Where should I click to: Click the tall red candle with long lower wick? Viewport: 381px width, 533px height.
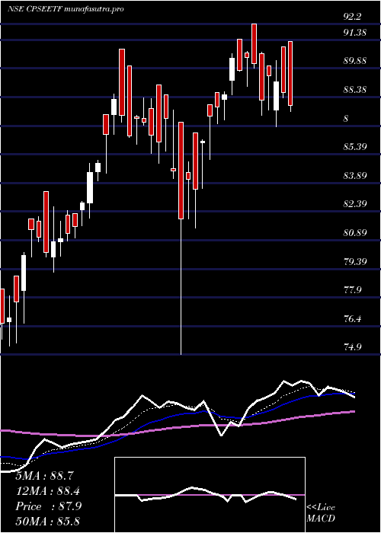click(x=181, y=171)
